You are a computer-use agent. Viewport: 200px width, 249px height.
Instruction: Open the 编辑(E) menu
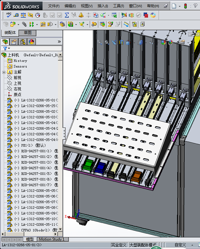70,6
